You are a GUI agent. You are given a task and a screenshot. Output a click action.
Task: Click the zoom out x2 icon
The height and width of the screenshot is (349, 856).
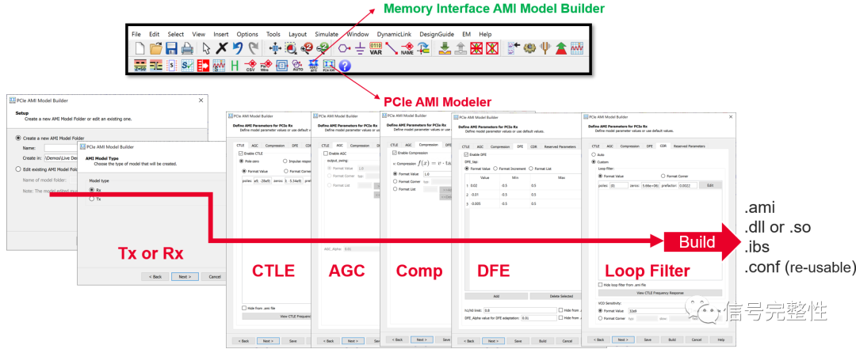[323, 48]
